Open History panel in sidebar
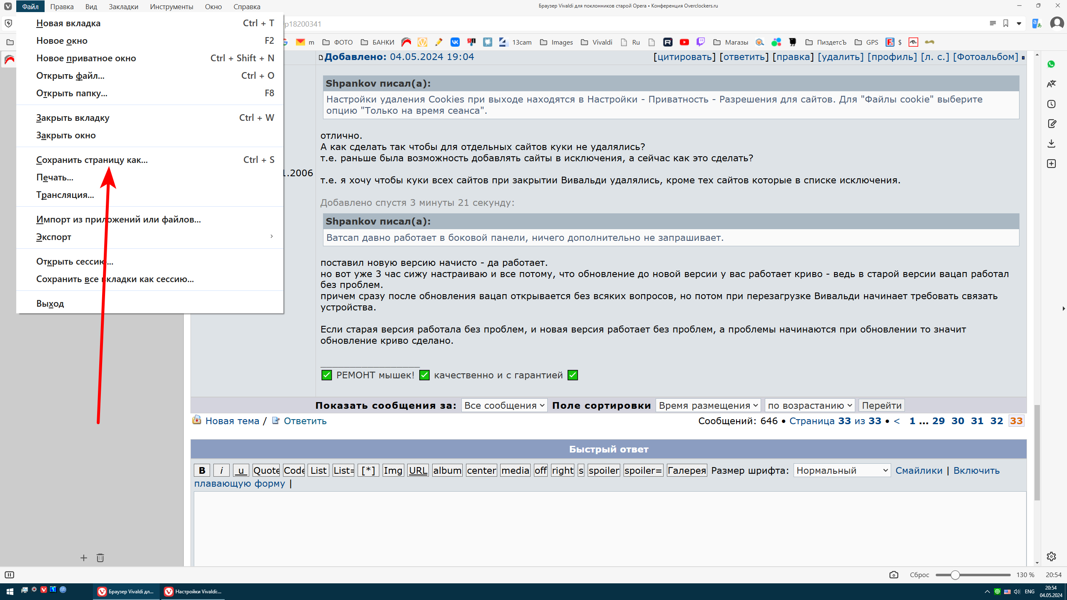This screenshot has height=600, width=1067. coord(1051,104)
